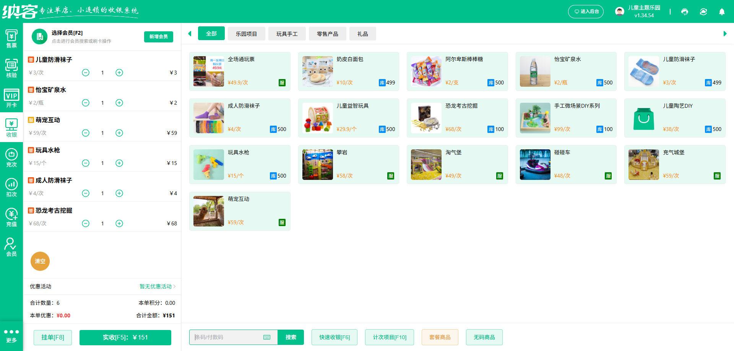The height and width of the screenshot is (351, 734).
Task: Add 儿童益智玩具 product card to cart
Action: (x=349, y=118)
